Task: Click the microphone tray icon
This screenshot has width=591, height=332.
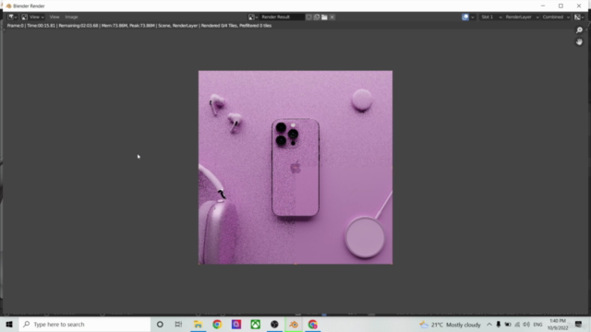Action: (x=499, y=325)
